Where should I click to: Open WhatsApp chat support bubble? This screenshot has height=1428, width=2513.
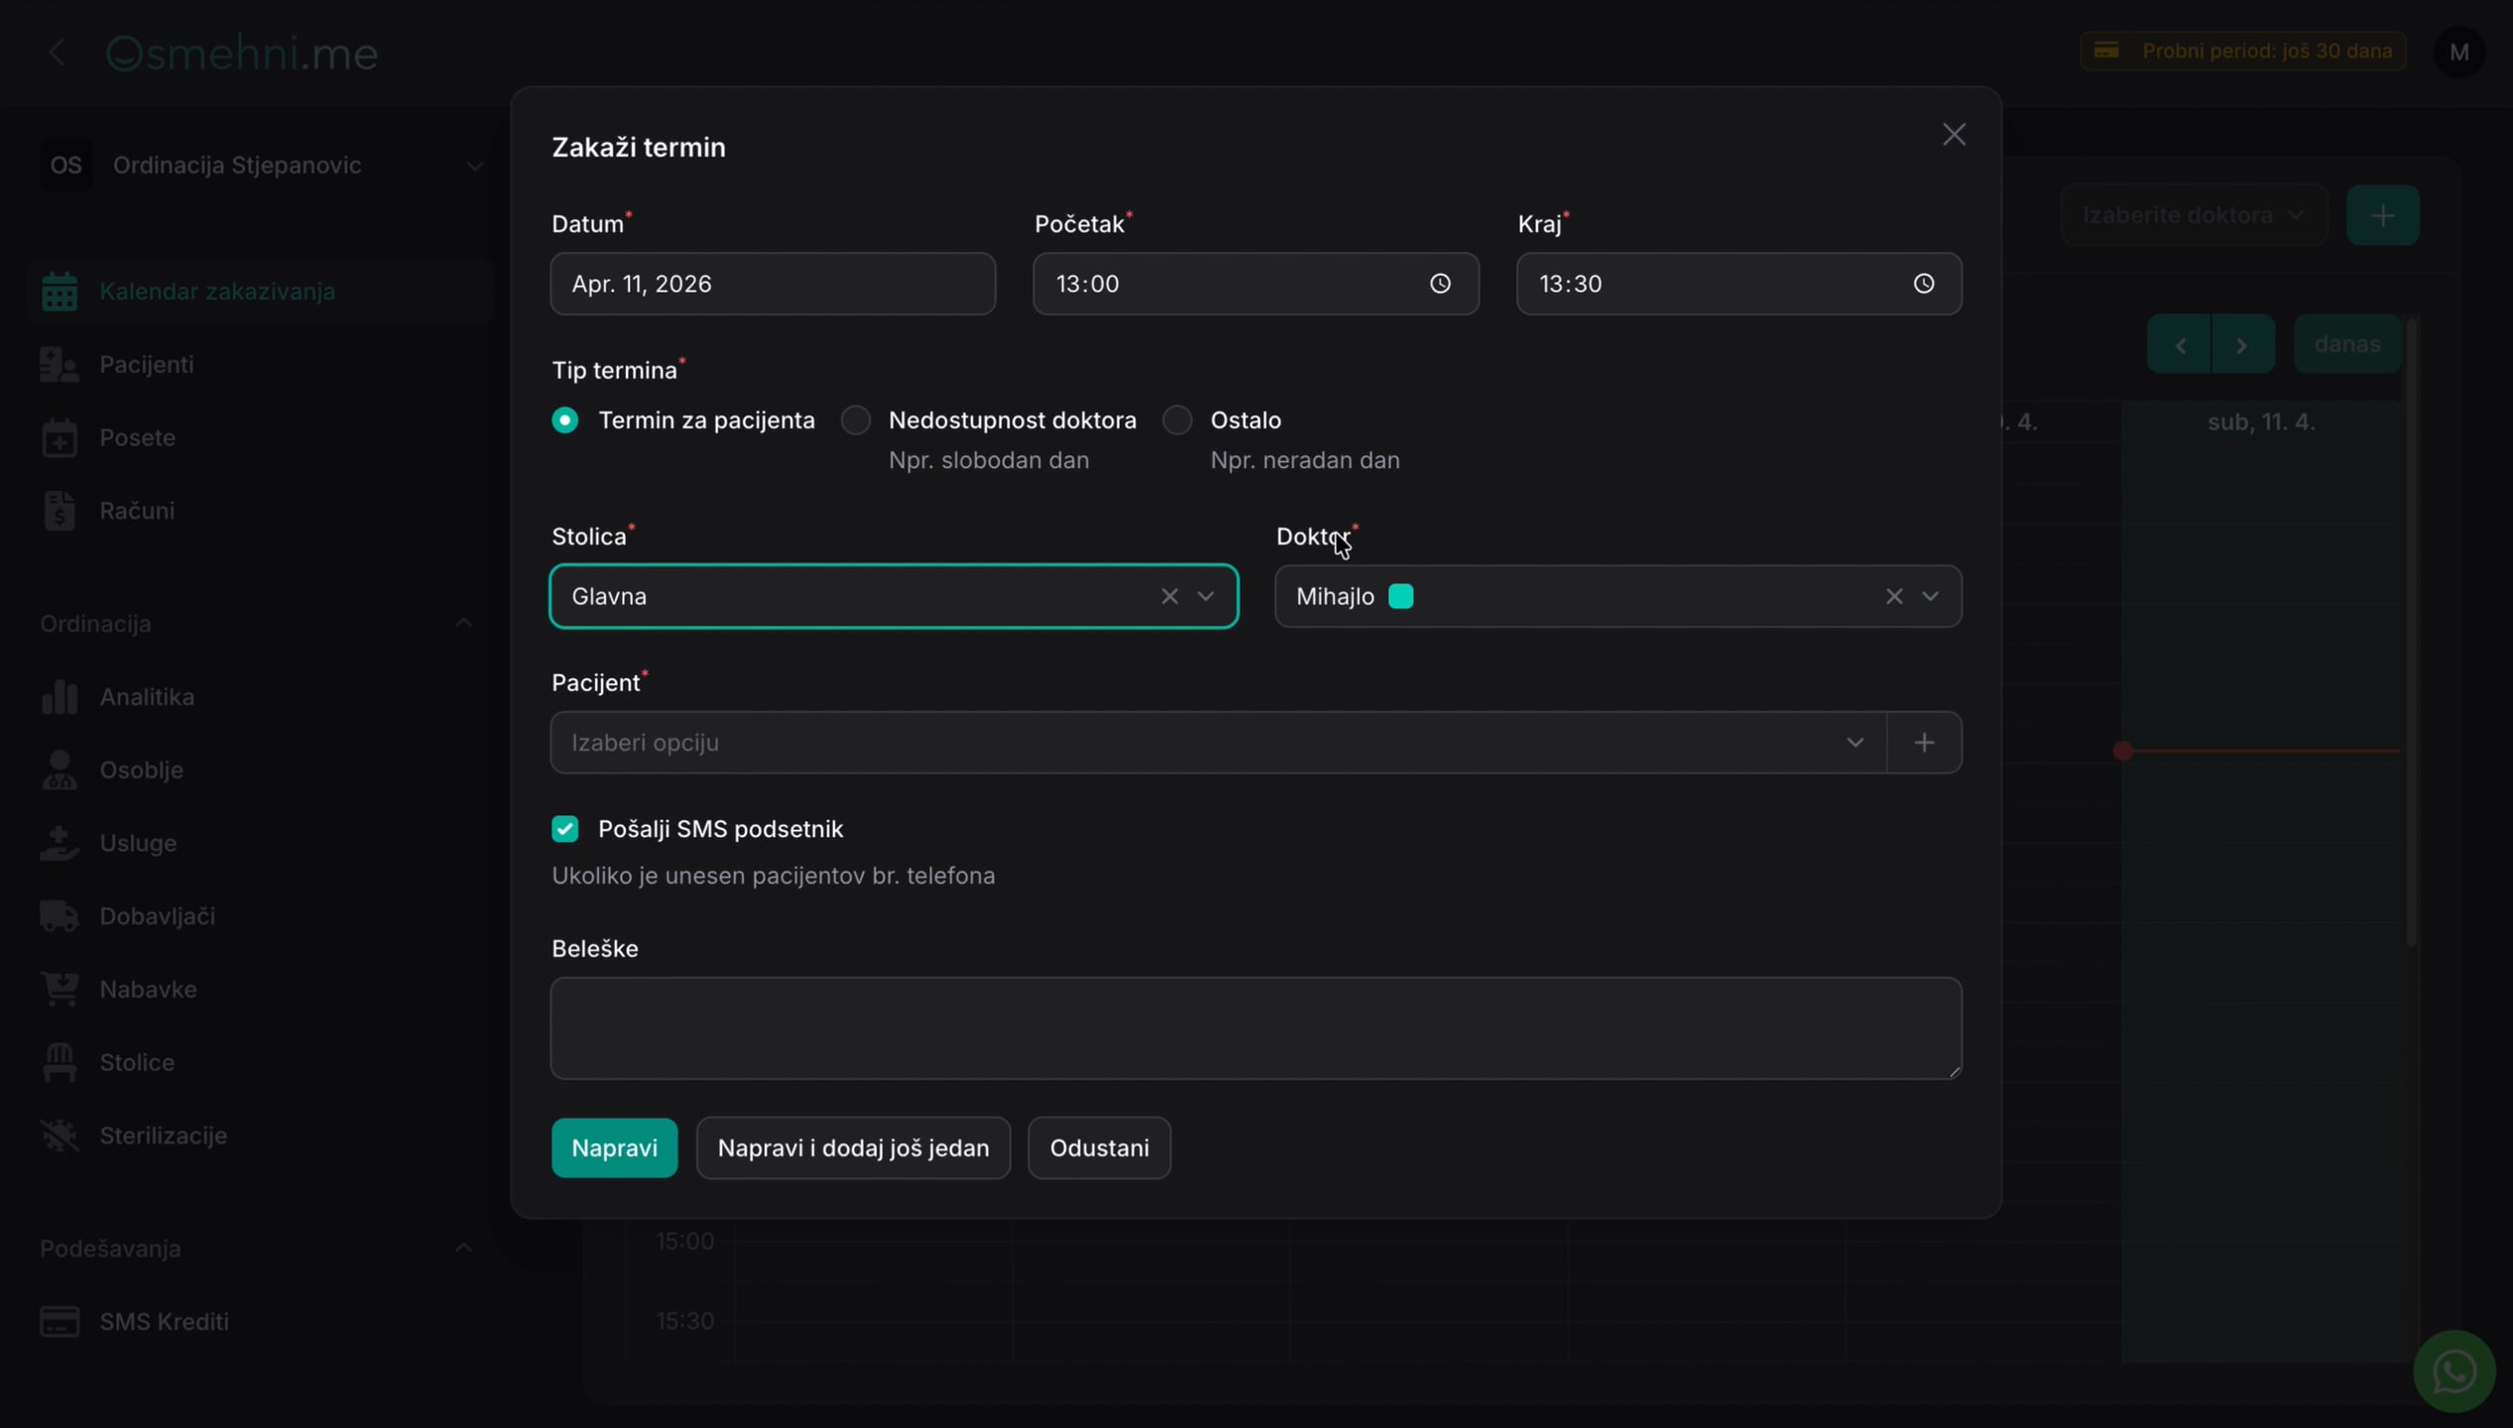tap(2453, 1371)
